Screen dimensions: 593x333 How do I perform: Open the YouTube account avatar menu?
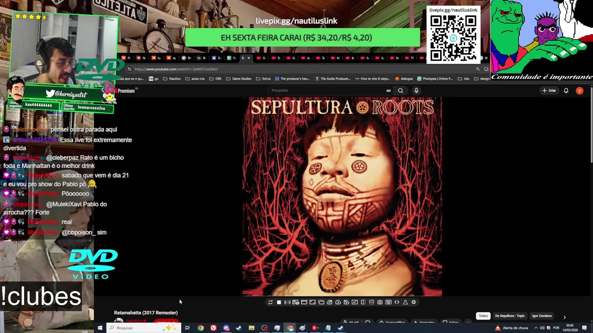click(x=580, y=91)
